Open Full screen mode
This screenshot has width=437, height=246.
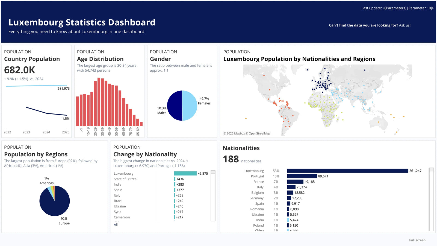coord(417,240)
